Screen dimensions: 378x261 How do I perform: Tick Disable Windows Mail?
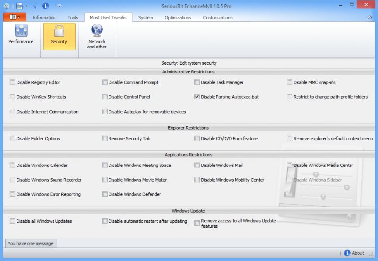(197, 165)
